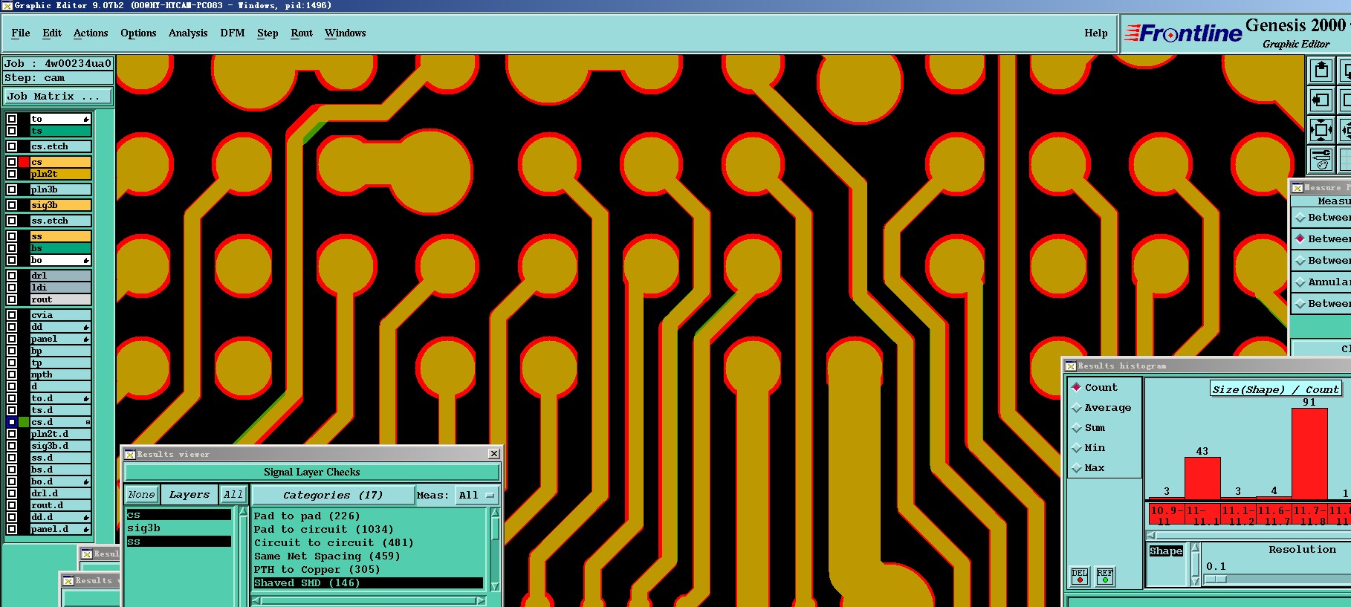Toggle display checkbox for layer sig3b
Viewport: 1351px width, 607px height.
(x=12, y=205)
